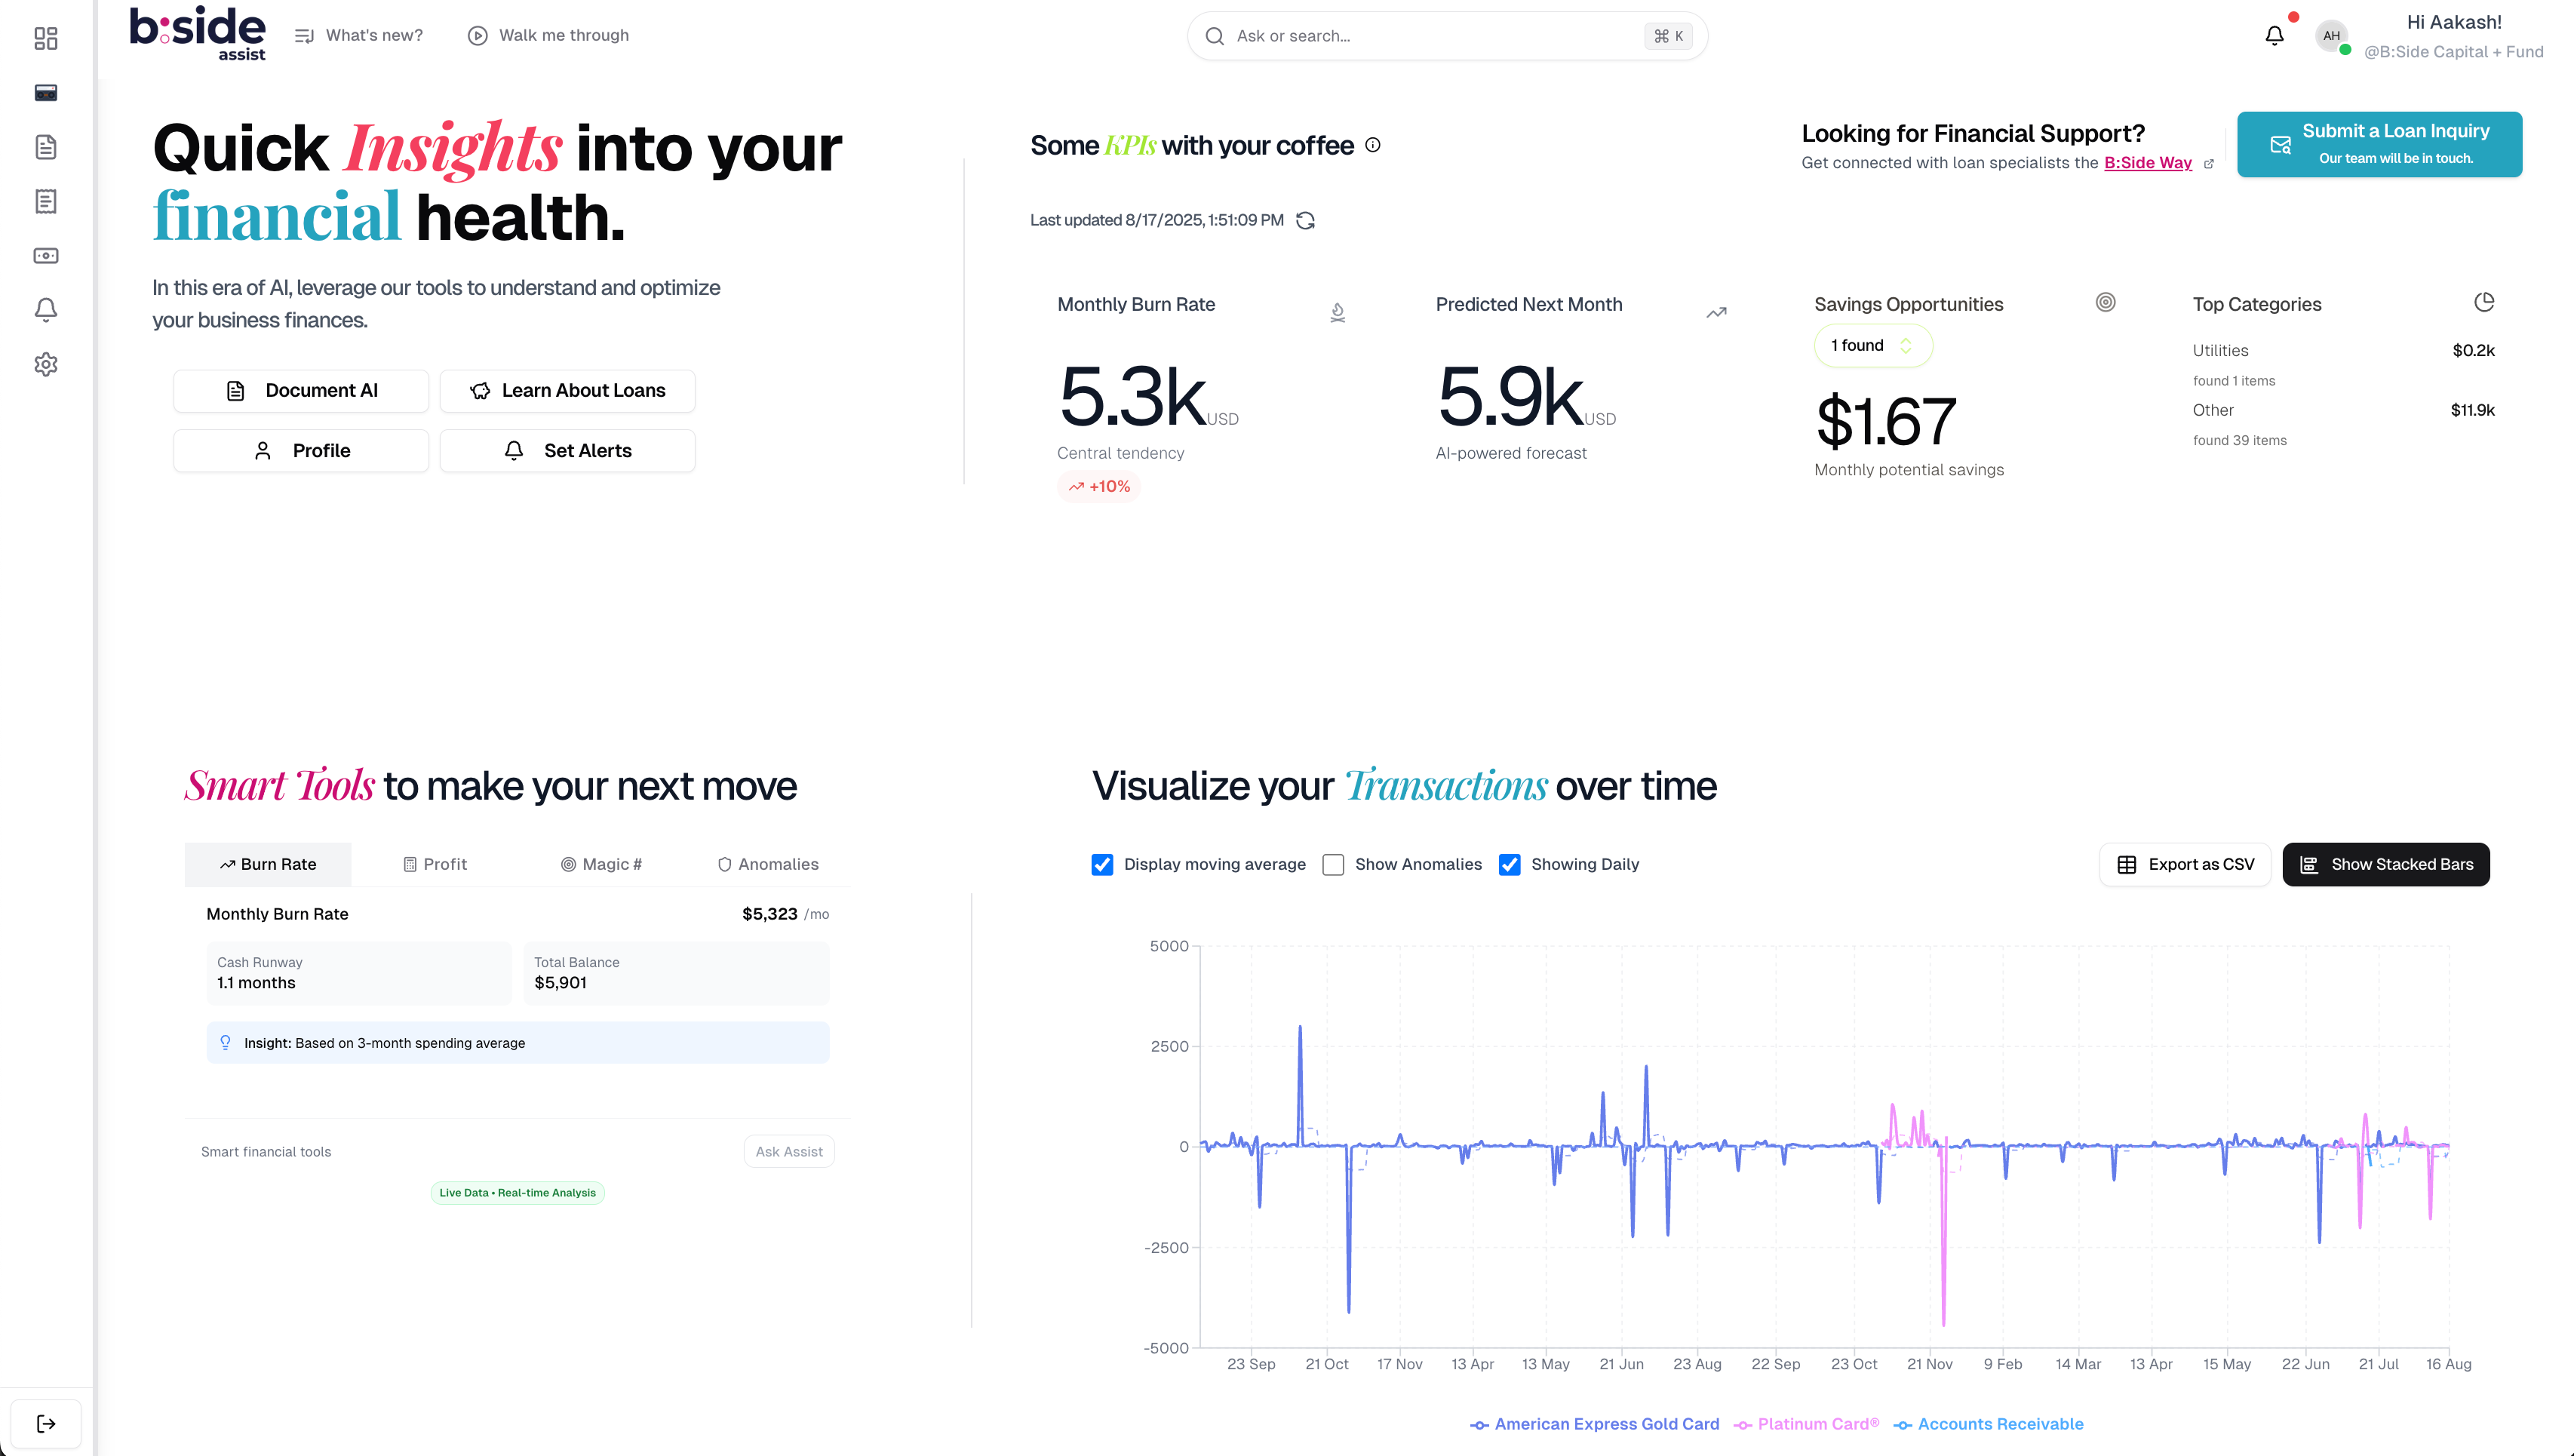Open the receipt icon in the sidebar

point(45,202)
